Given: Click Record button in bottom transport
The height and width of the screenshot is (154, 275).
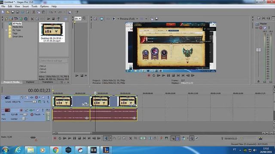Looking at the screenshot, I should (55, 138).
